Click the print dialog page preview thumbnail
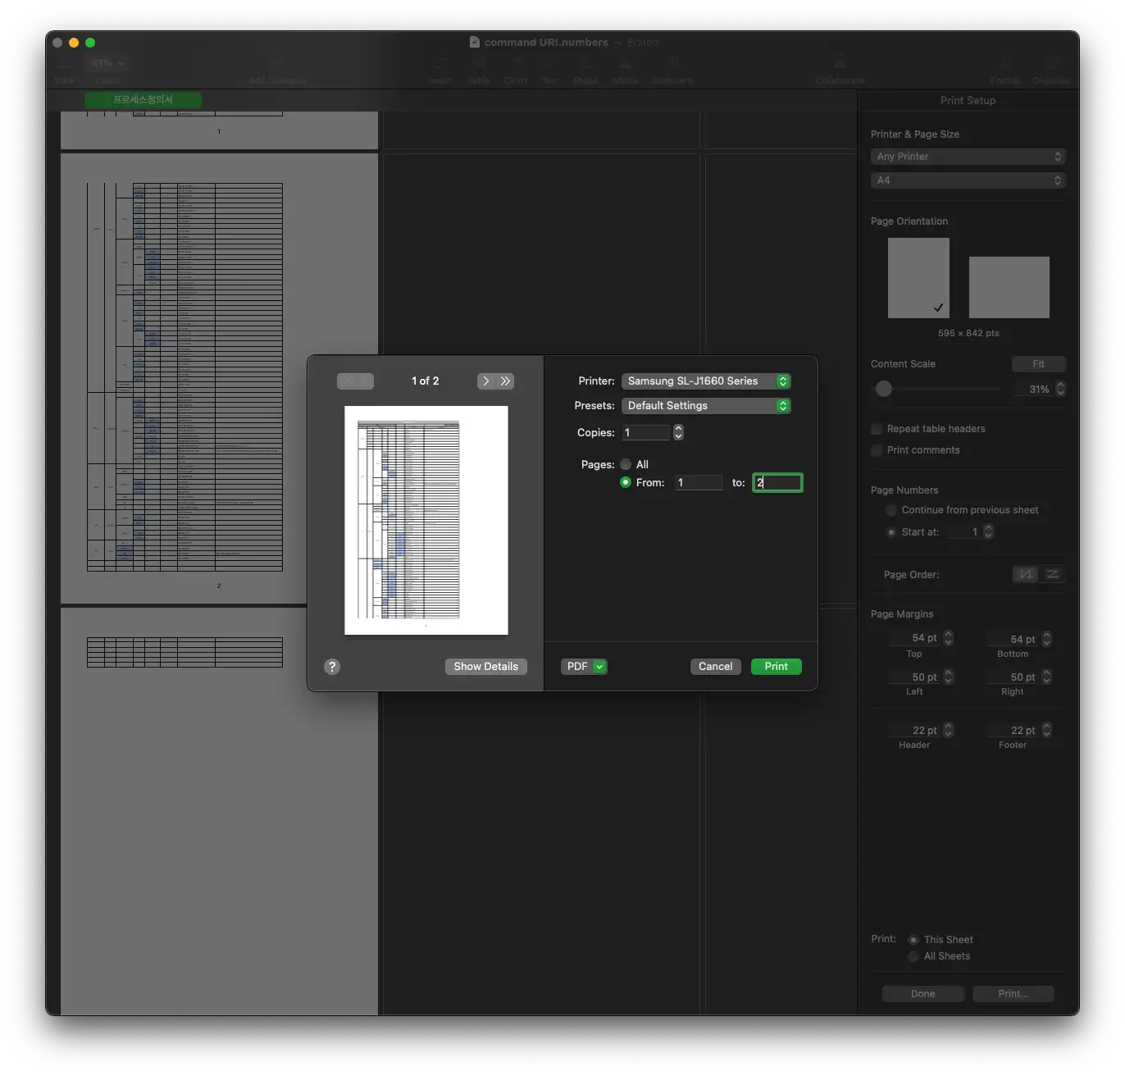Screen dimensions: 1125x1076 pyautogui.click(x=426, y=520)
